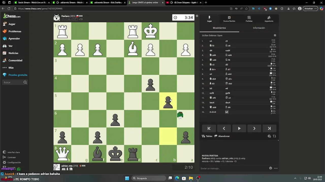Expand the Más sidebar menu
Screen dimensions: 325x182
coord(11,68)
